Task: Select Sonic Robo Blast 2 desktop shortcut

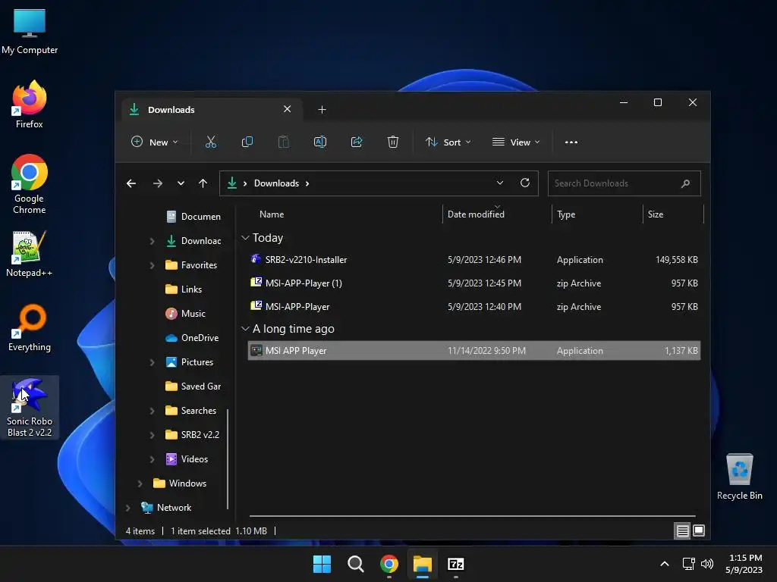Action: point(30,407)
